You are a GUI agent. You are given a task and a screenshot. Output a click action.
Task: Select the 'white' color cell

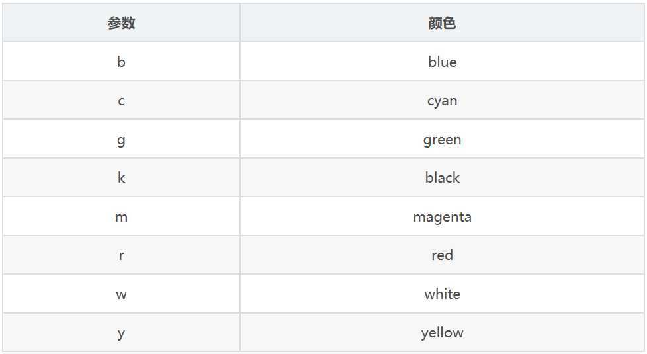click(x=442, y=294)
